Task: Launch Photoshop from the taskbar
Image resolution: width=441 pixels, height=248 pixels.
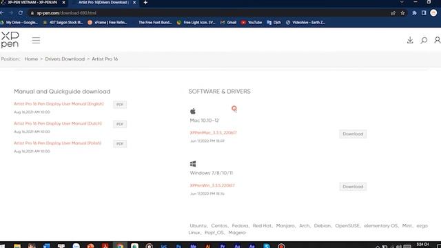Action: [x=178, y=246]
